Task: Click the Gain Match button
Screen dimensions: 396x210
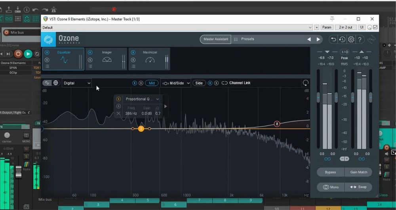Action: pyautogui.click(x=358, y=172)
